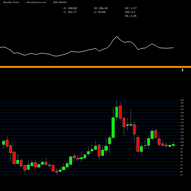The height and width of the screenshot is (191, 191).
Task: Click the last green candlestick near 100
Action: coord(173,145)
